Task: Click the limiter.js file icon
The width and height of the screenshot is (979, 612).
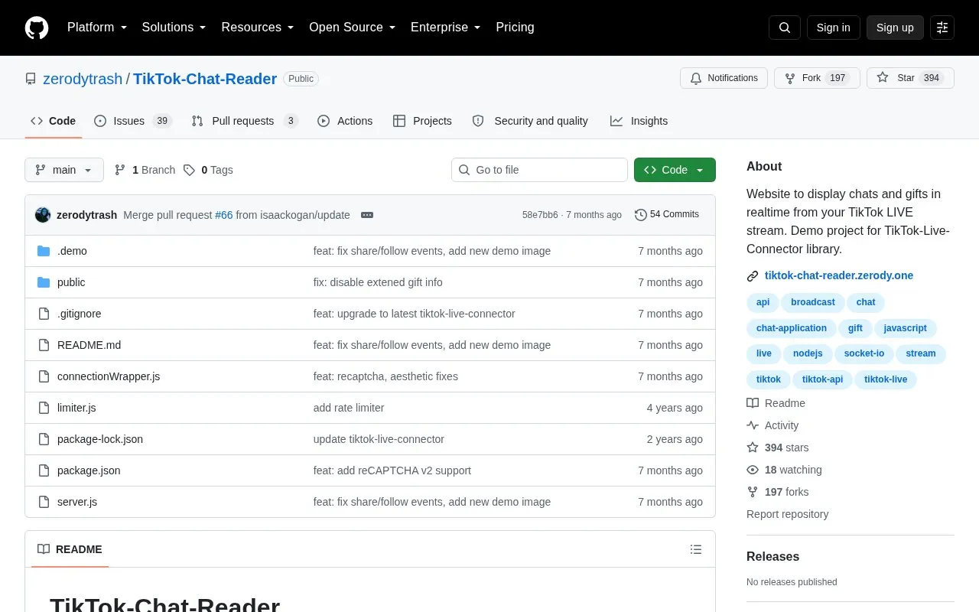Action: point(44,408)
